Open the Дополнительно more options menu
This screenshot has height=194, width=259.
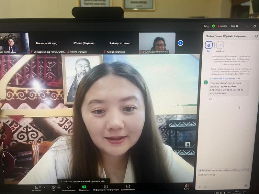[x=128, y=188]
